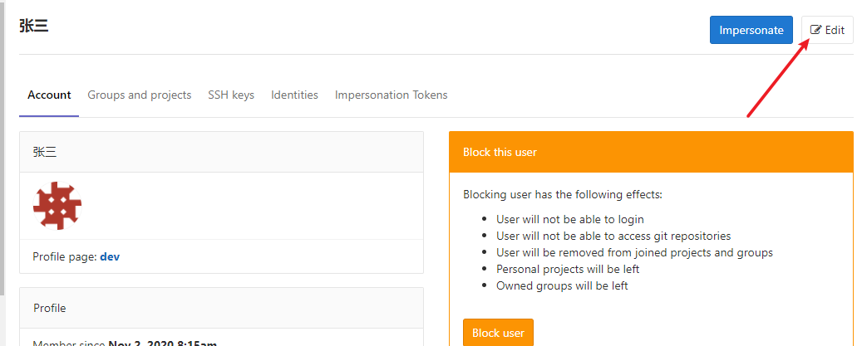
Task: Click the pencil icon on Edit button
Action: (x=815, y=30)
